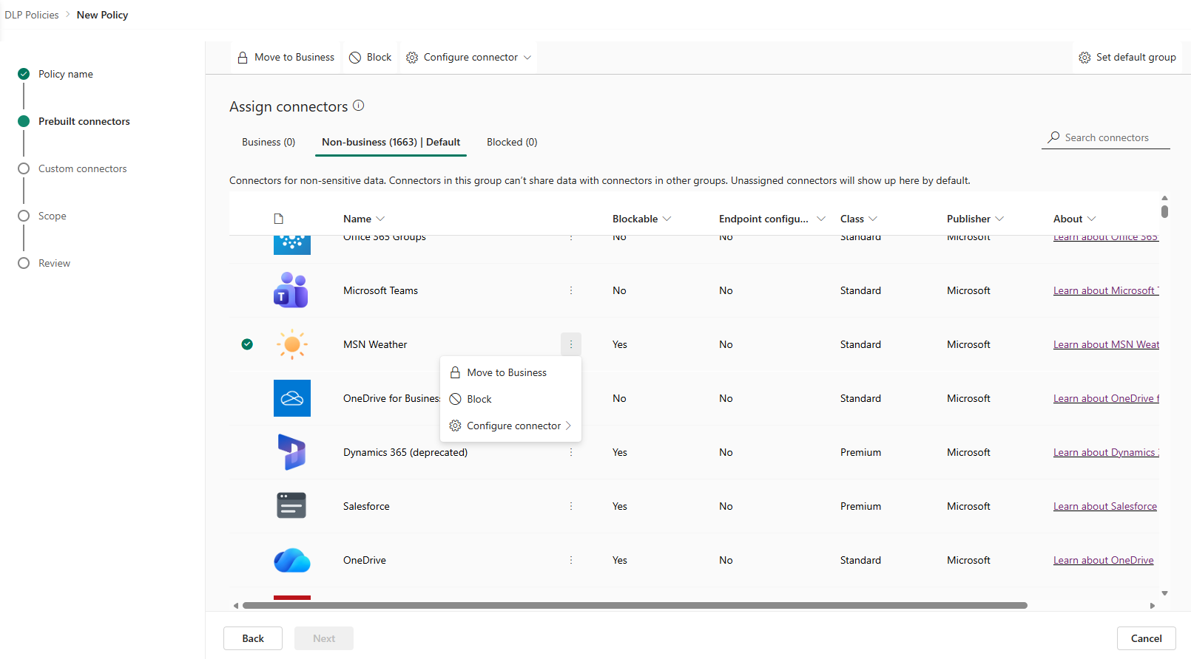This screenshot has height=659, width=1191.
Task: Choose Block in the context menu
Action: point(510,399)
